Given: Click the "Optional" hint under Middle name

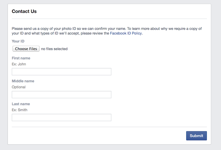Looking at the screenshot, I should (x=19, y=87).
